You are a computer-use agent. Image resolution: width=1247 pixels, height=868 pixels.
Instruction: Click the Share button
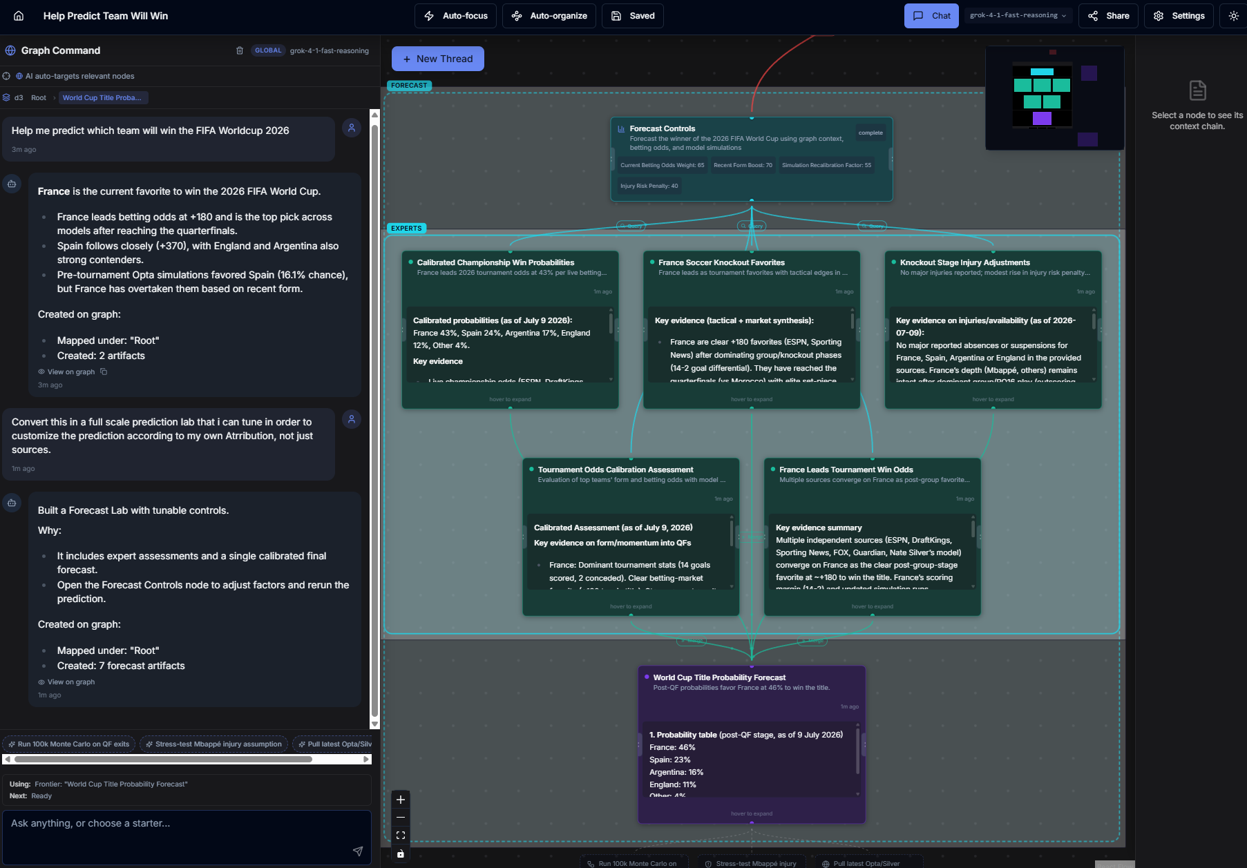tap(1109, 16)
